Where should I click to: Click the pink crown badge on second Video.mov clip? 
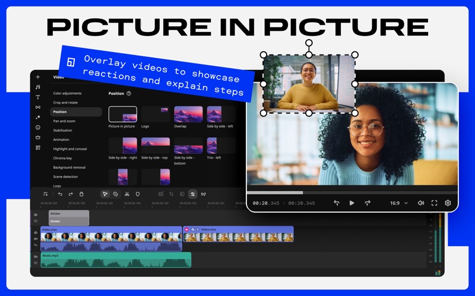[187, 230]
